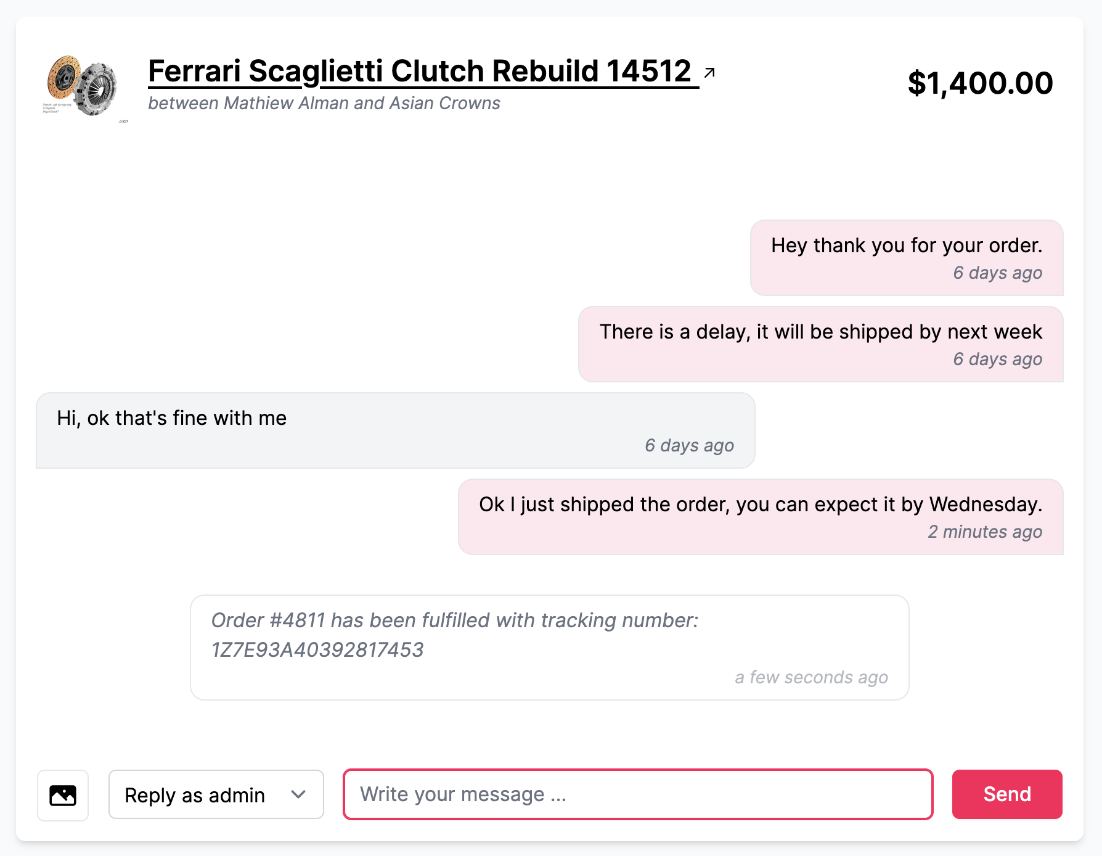The image size is (1102, 856).
Task: Expand the reply role selector chevron
Action: [298, 796]
